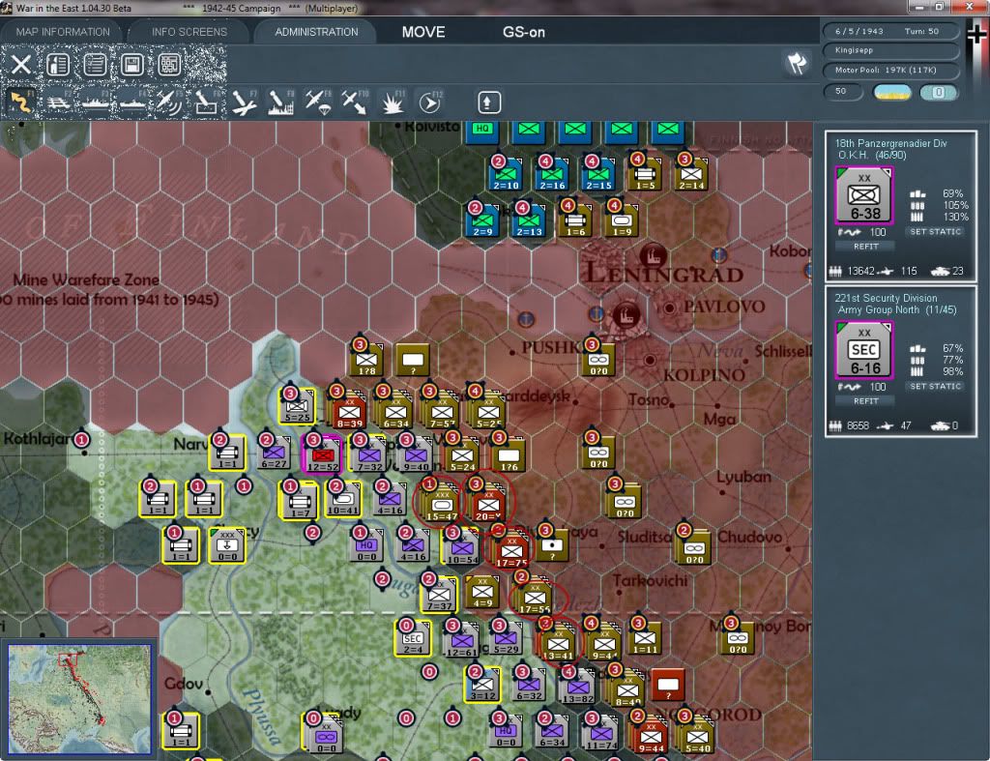Click the F12 circled arrow icon

(x=429, y=102)
